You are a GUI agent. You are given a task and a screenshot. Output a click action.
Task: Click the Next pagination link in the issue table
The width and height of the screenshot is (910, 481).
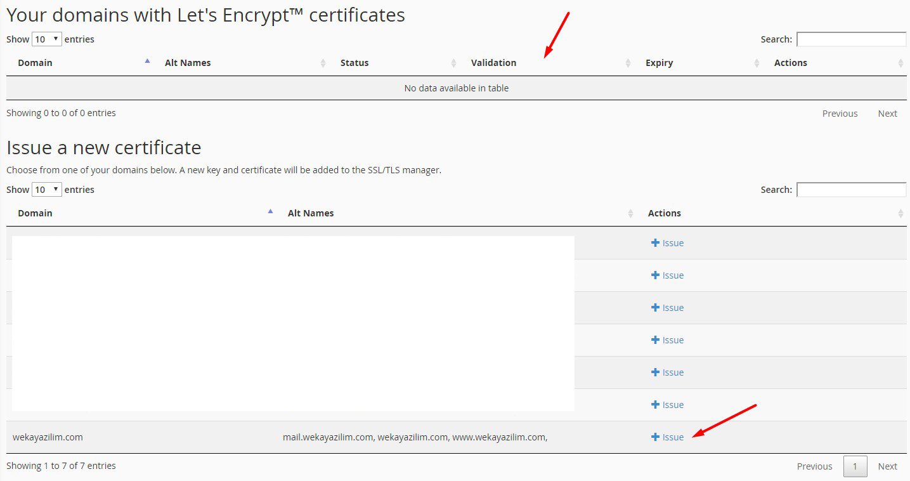tap(887, 466)
